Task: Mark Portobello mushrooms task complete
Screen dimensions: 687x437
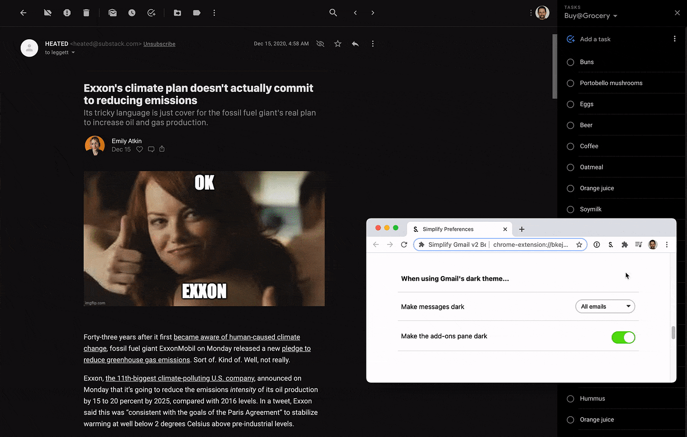Action: click(x=570, y=83)
